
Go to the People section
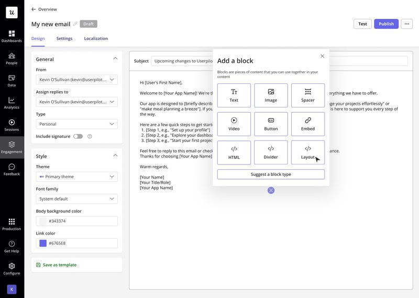point(12,59)
